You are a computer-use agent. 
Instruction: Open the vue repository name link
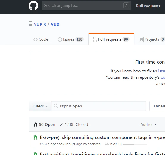tap(55, 24)
